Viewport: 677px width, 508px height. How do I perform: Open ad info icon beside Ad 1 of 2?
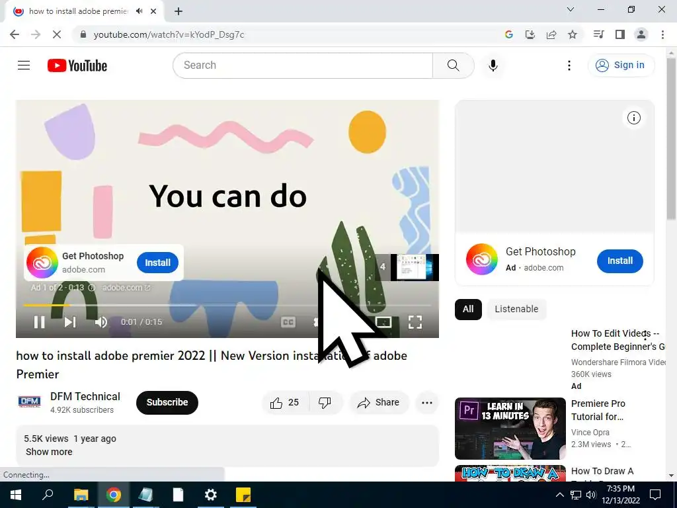click(x=91, y=288)
